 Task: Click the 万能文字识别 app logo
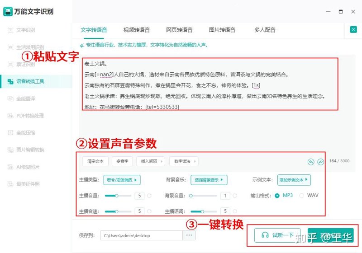point(8,12)
